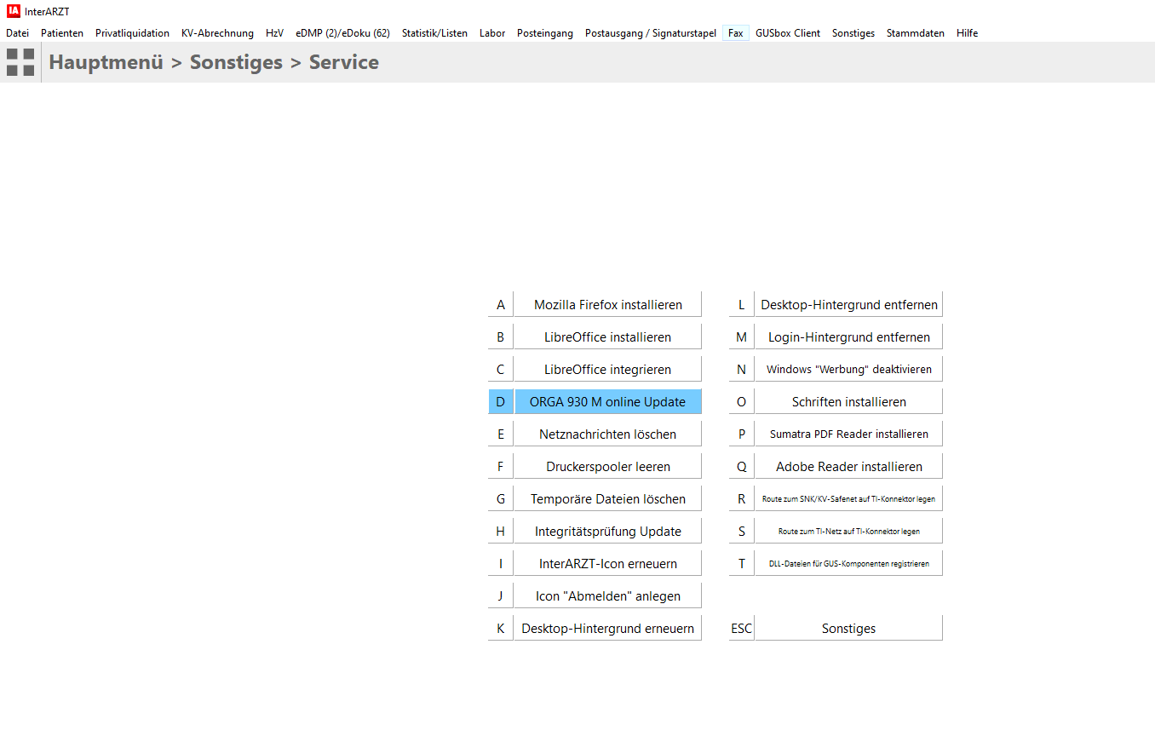Image resolution: width=1155 pixels, height=742 pixels.
Task: Click Schriften installieren button
Action: [x=849, y=401]
